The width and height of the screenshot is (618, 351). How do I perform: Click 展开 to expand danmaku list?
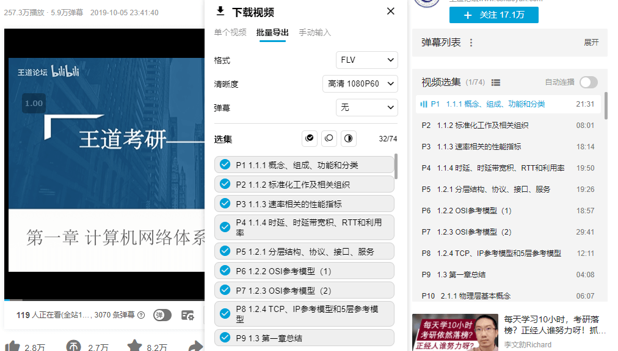(x=591, y=43)
